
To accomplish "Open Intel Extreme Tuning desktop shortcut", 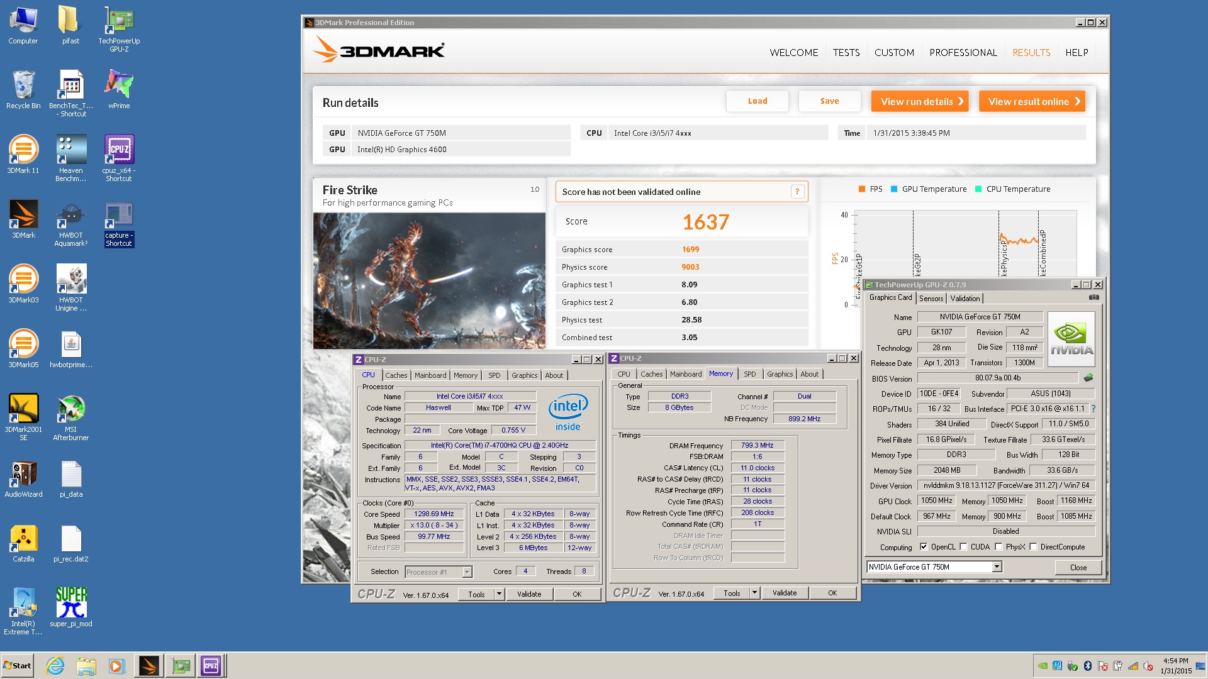I will (23, 611).
